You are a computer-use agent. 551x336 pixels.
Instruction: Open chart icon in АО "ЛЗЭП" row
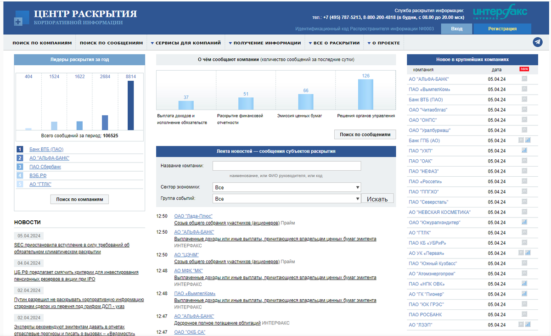[528, 325]
